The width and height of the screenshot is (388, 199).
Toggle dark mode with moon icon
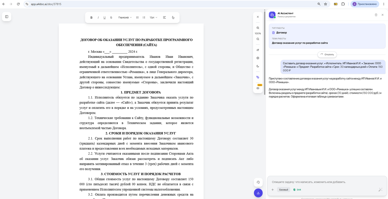coord(258,66)
